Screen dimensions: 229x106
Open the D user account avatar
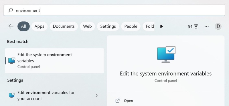click(x=218, y=27)
